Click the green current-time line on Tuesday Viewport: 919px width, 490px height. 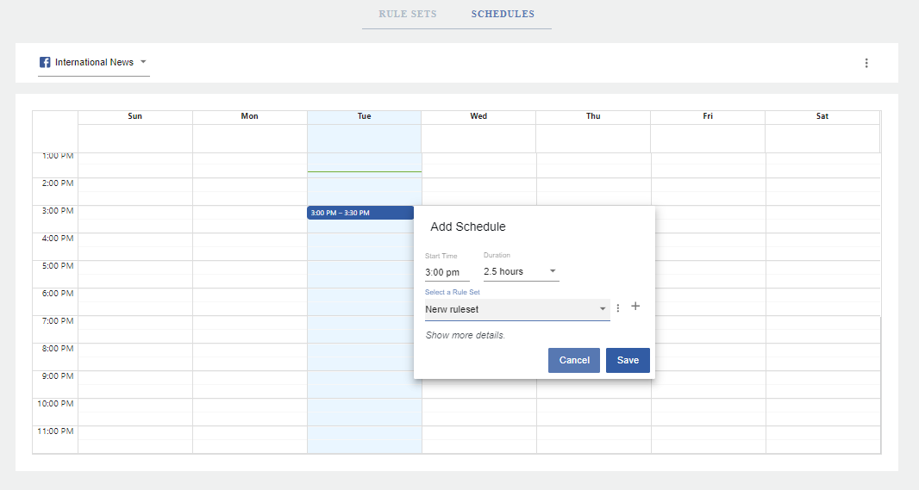tap(365, 171)
